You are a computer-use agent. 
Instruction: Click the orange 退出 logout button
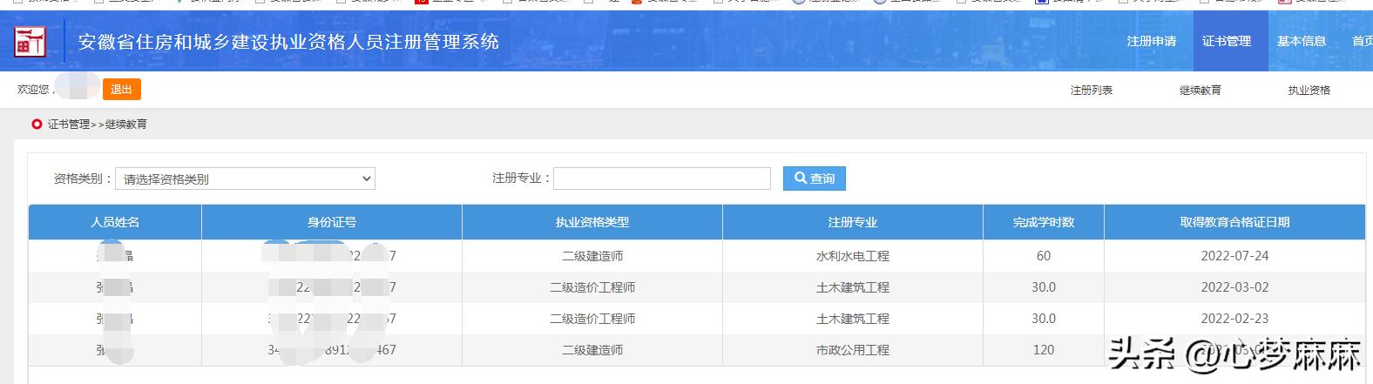pos(121,90)
